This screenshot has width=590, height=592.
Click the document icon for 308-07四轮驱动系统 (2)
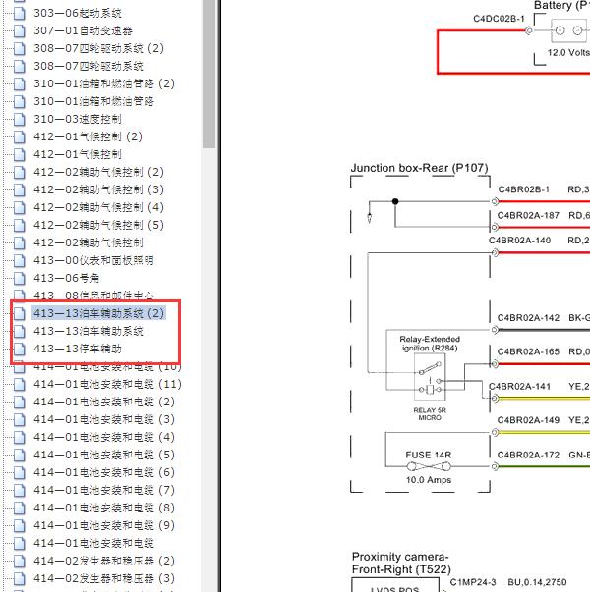tap(20, 49)
